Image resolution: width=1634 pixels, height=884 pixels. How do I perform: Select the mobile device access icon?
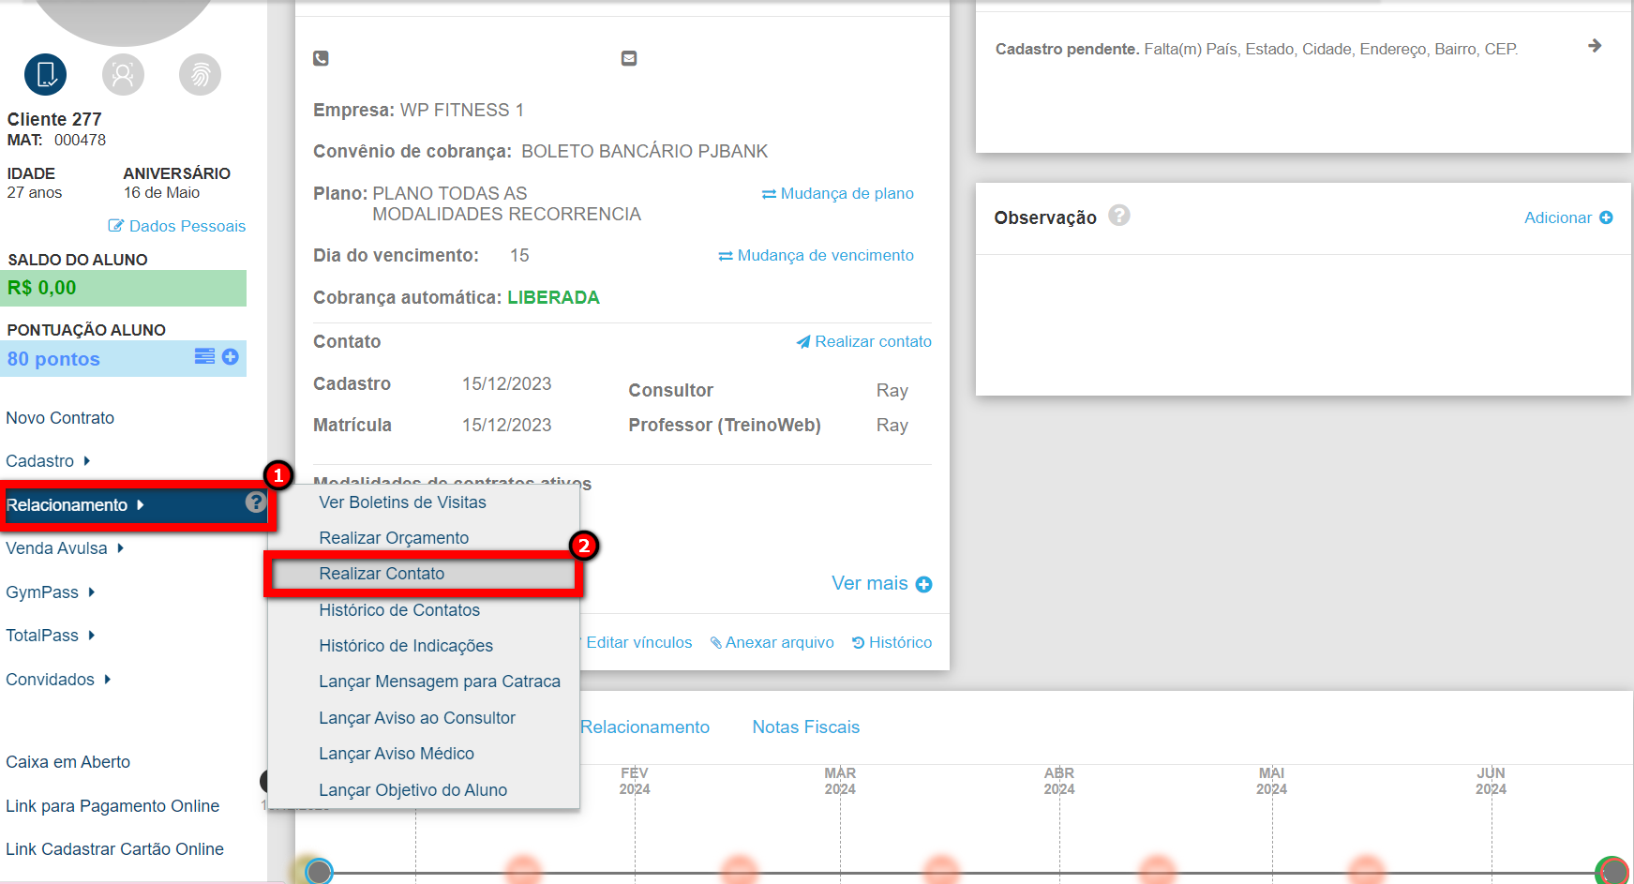coord(43,74)
